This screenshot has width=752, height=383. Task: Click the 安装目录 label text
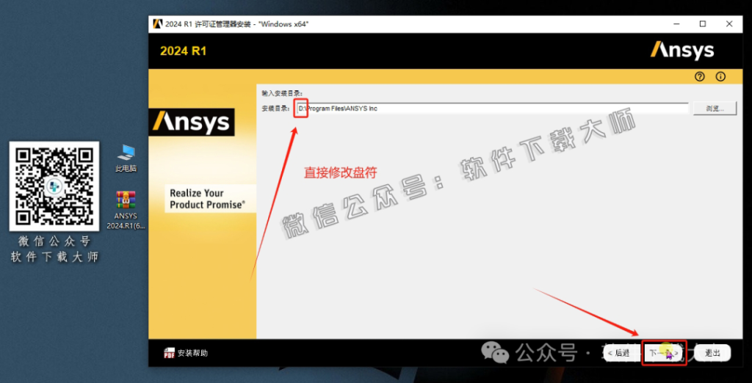point(276,109)
